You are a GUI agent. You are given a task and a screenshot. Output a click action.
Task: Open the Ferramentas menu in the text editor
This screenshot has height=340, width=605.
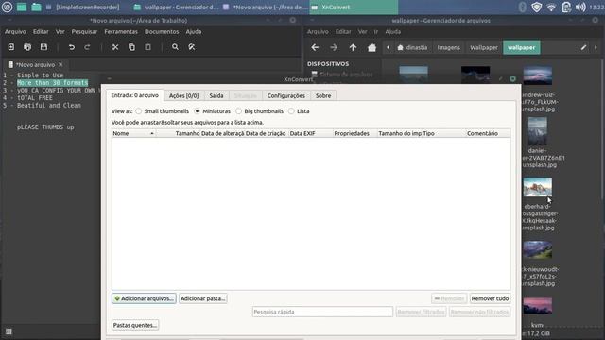click(121, 31)
